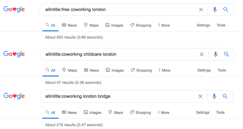Viewport: 243px width, 129px height.
Task: Open Maps tab under 'coworking childcare london'
Action: 70,70
